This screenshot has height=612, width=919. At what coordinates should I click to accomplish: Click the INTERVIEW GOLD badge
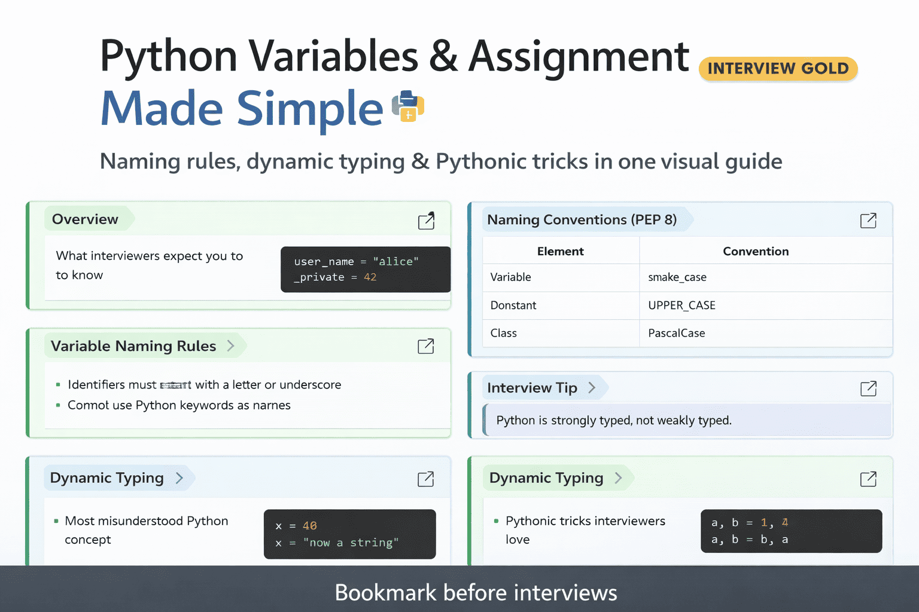point(778,69)
